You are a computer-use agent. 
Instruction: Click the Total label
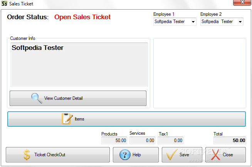point(218,134)
